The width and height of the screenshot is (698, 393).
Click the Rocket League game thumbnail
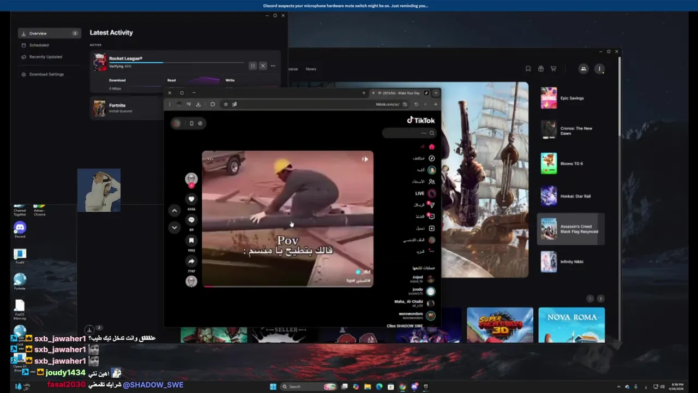pos(99,62)
